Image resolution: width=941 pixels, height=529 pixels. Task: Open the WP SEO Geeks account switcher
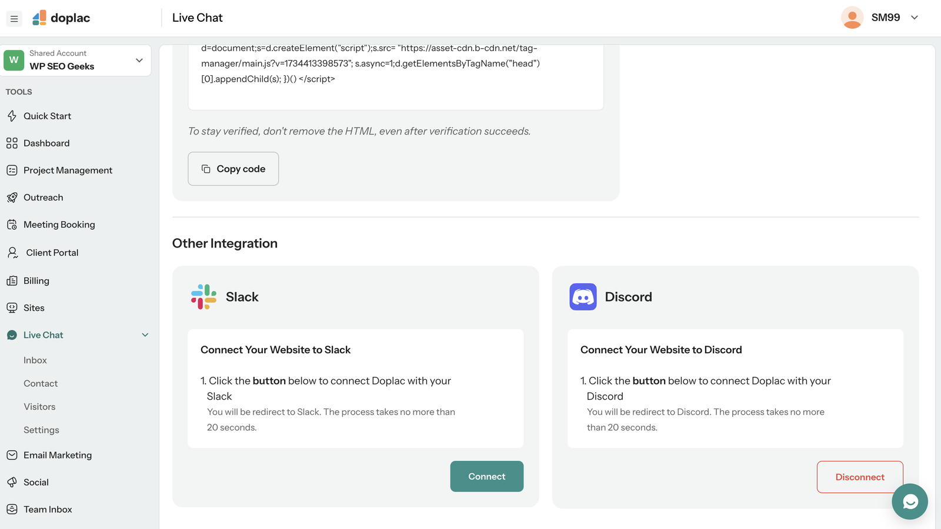click(x=76, y=60)
